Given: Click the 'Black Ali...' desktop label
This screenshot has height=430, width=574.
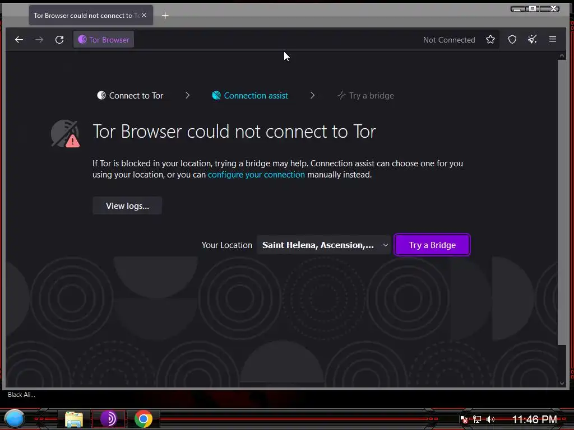Looking at the screenshot, I should [x=21, y=395].
